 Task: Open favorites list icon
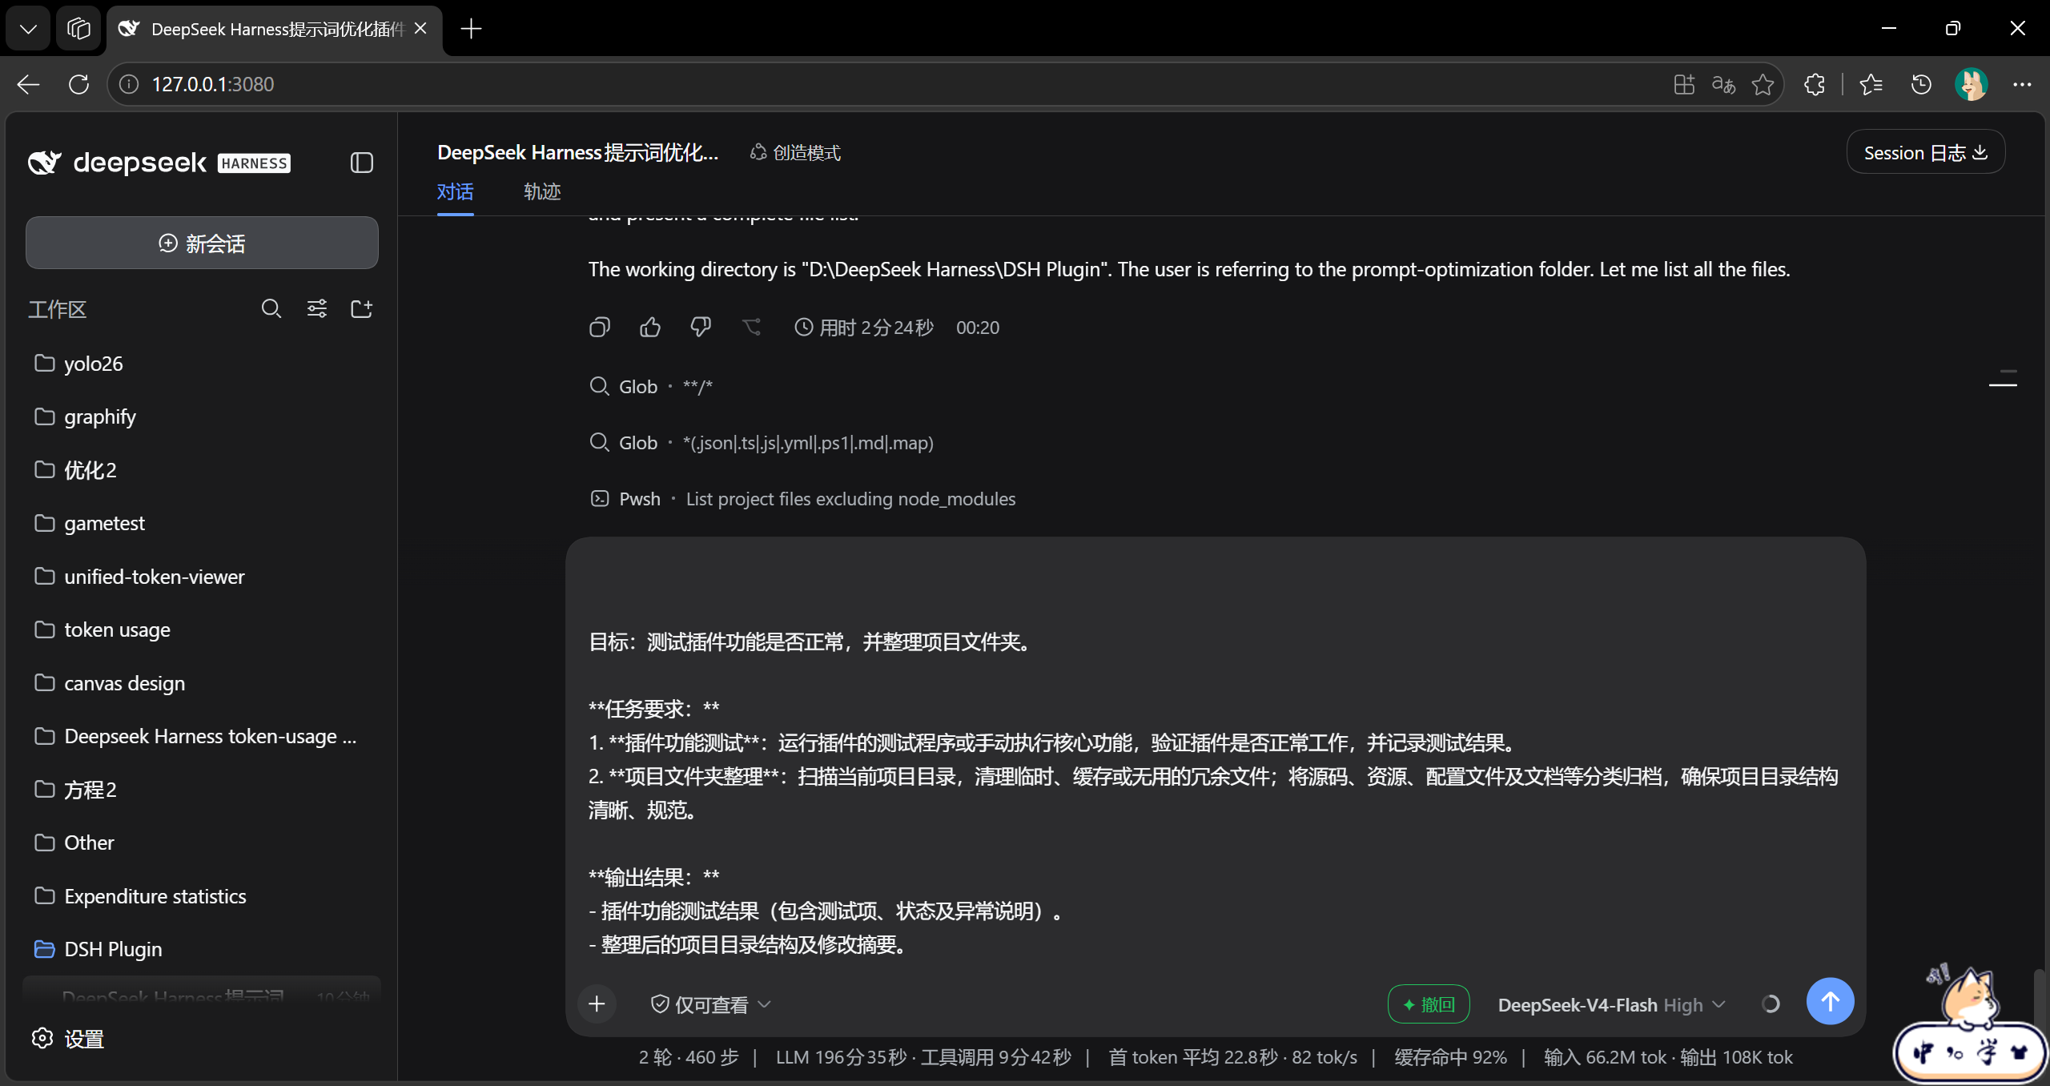click(1871, 84)
